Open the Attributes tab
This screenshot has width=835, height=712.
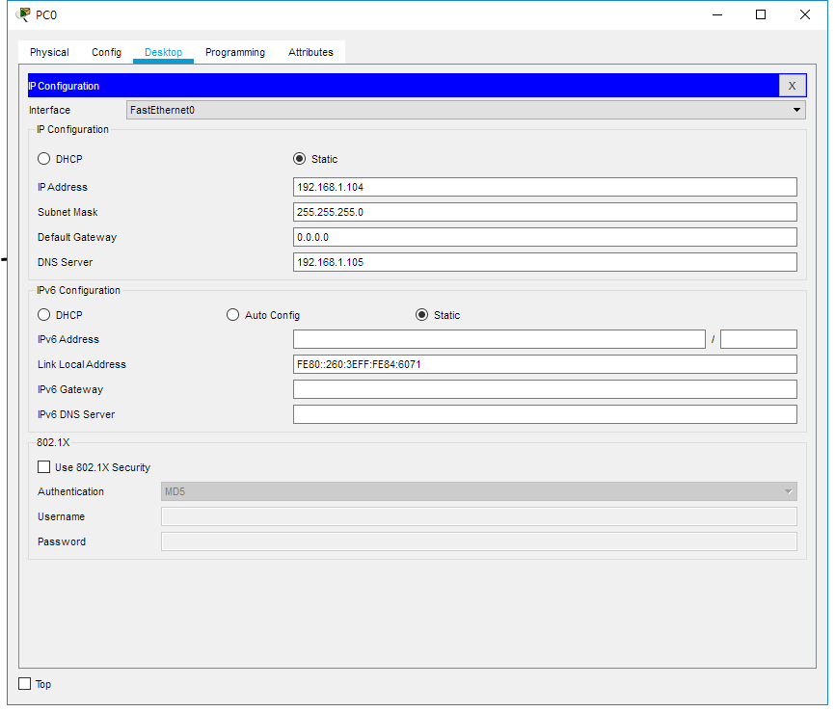click(310, 52)
